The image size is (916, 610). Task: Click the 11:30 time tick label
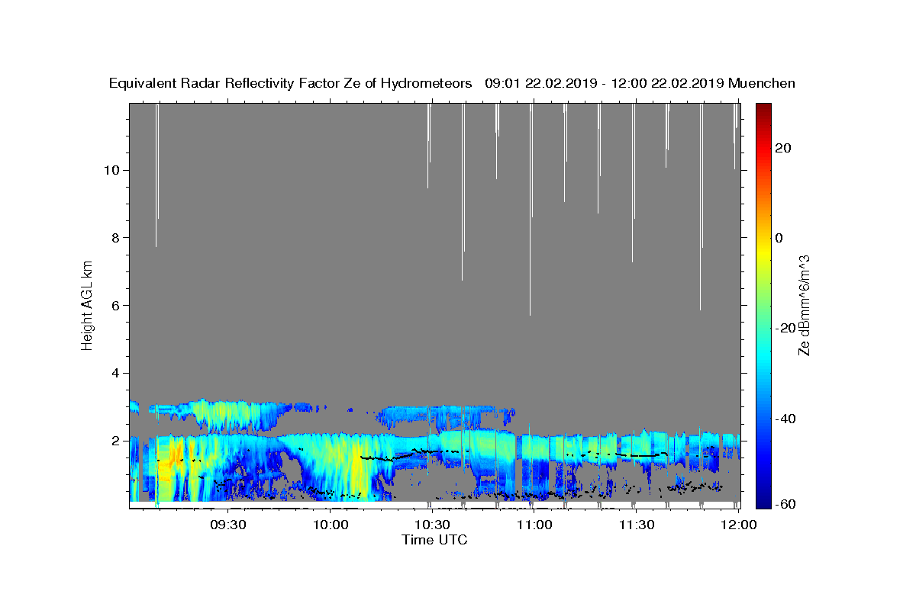[x=636, y=525]
